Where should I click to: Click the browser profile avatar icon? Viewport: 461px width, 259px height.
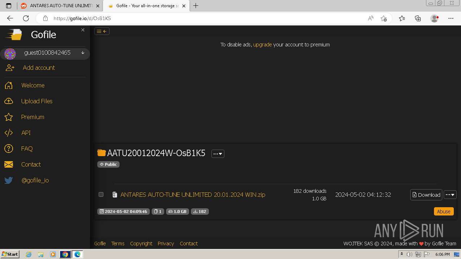[x=434, y=18]
